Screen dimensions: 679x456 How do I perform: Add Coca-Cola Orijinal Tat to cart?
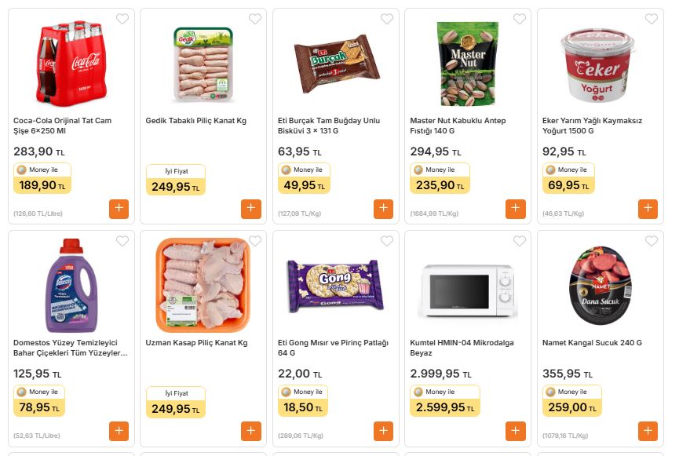[x=119, y=209]
